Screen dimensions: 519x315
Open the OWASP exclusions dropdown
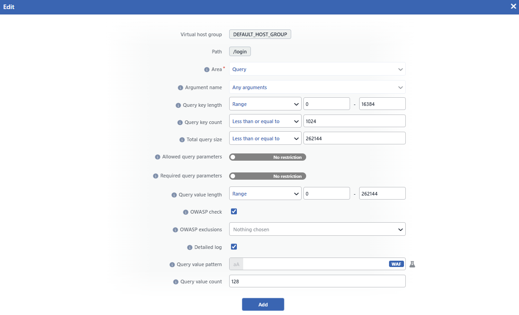[317, 229]
